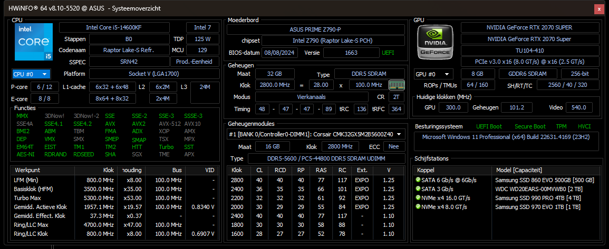Click the BIOS version 1663 field
The height and width of the screenshot is (249, 609).
351,53
